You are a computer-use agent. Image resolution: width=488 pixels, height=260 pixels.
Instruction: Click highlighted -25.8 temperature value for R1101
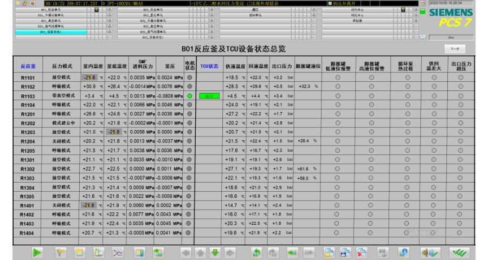(x=90, y=77)
